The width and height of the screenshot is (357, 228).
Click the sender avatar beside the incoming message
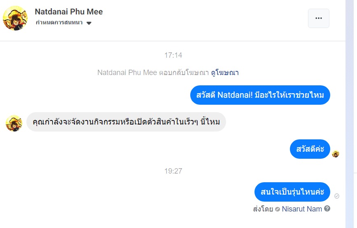14,123
